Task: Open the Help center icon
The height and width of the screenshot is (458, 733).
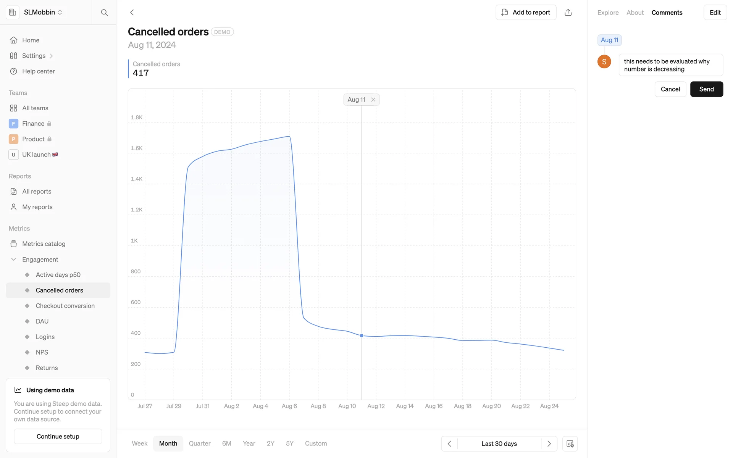Action: click(x=14, y=71)
